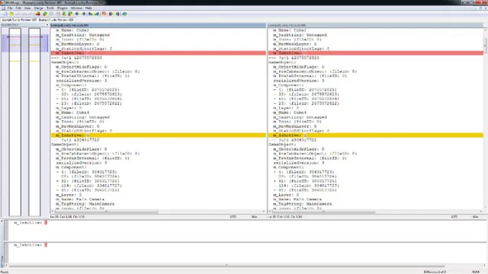Click 'm_Name: Cube2' at top of left pane
The height and width of the screenshot is (274, 488).
pyautogui.click(x=72, y=30)
